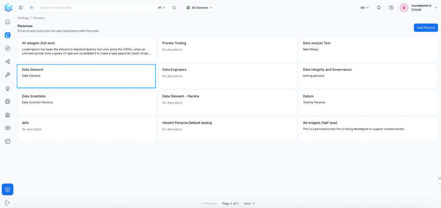The height and width of the screenshot is (208, 441).
Task: Open Explore compass icon
Action: click(x=8, y=48)
